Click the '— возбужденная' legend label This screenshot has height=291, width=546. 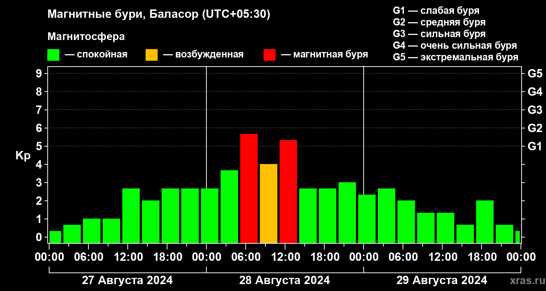[x=203, y=55]
